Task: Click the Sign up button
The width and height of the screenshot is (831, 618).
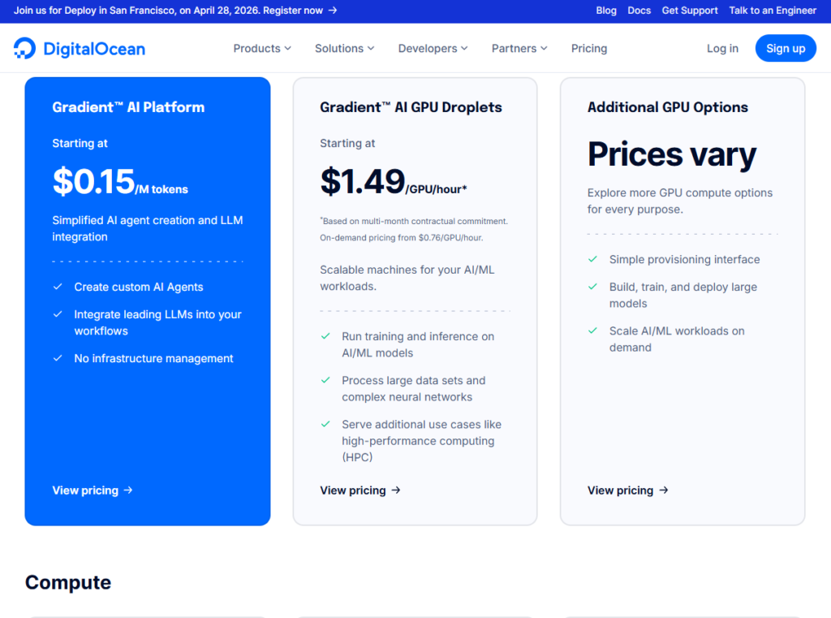Action: pos(786,48)
